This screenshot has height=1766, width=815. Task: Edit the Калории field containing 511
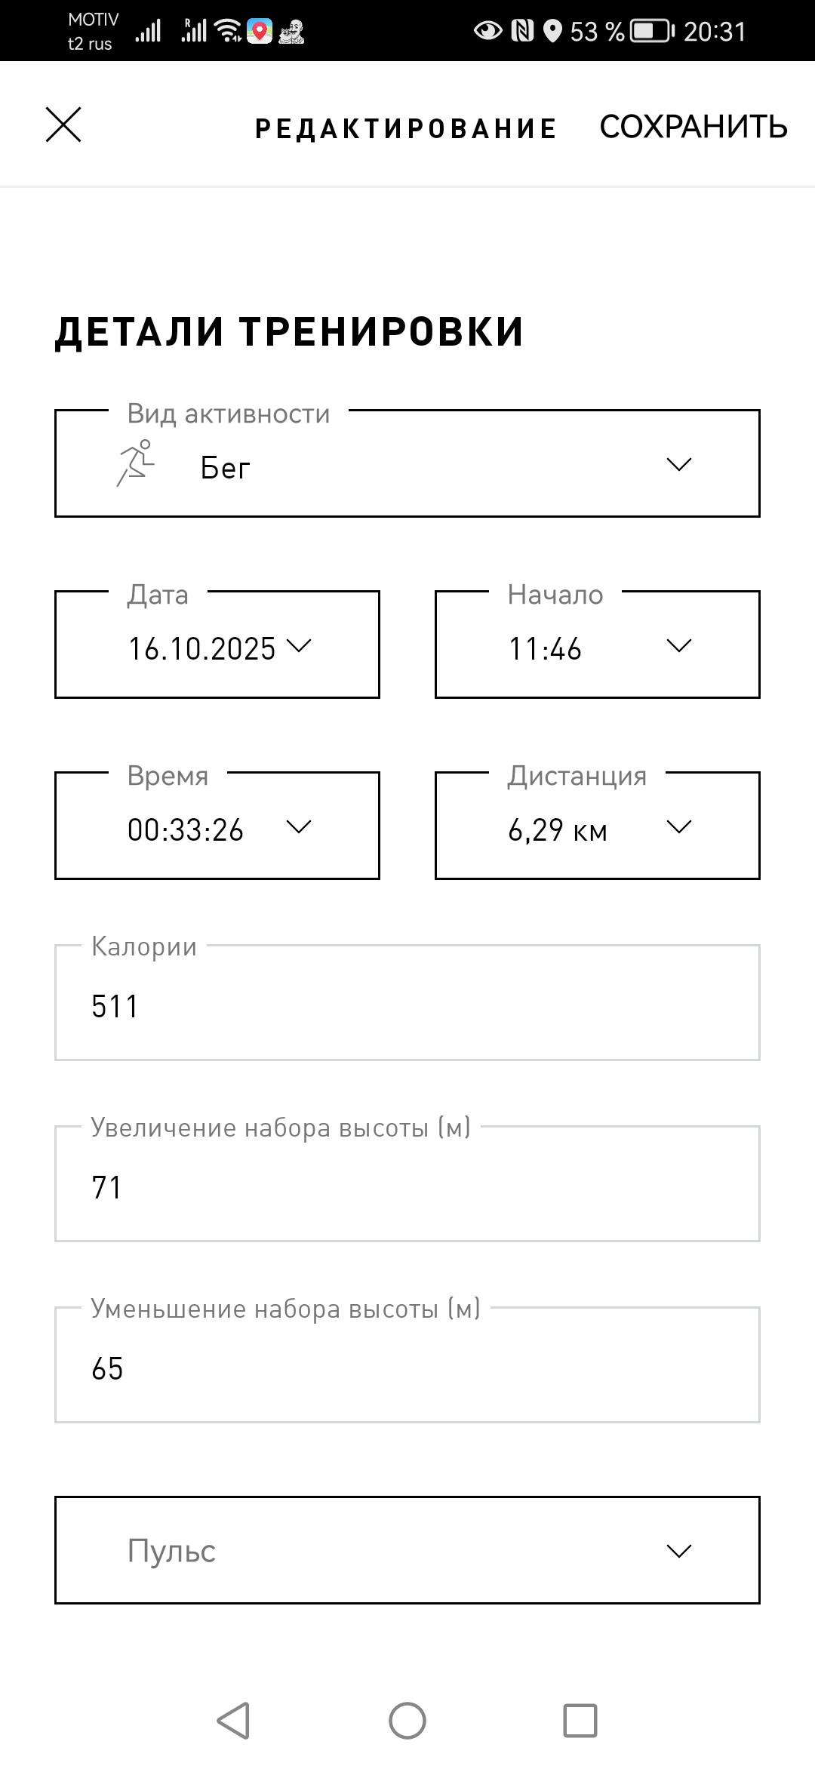[407, 1002]
